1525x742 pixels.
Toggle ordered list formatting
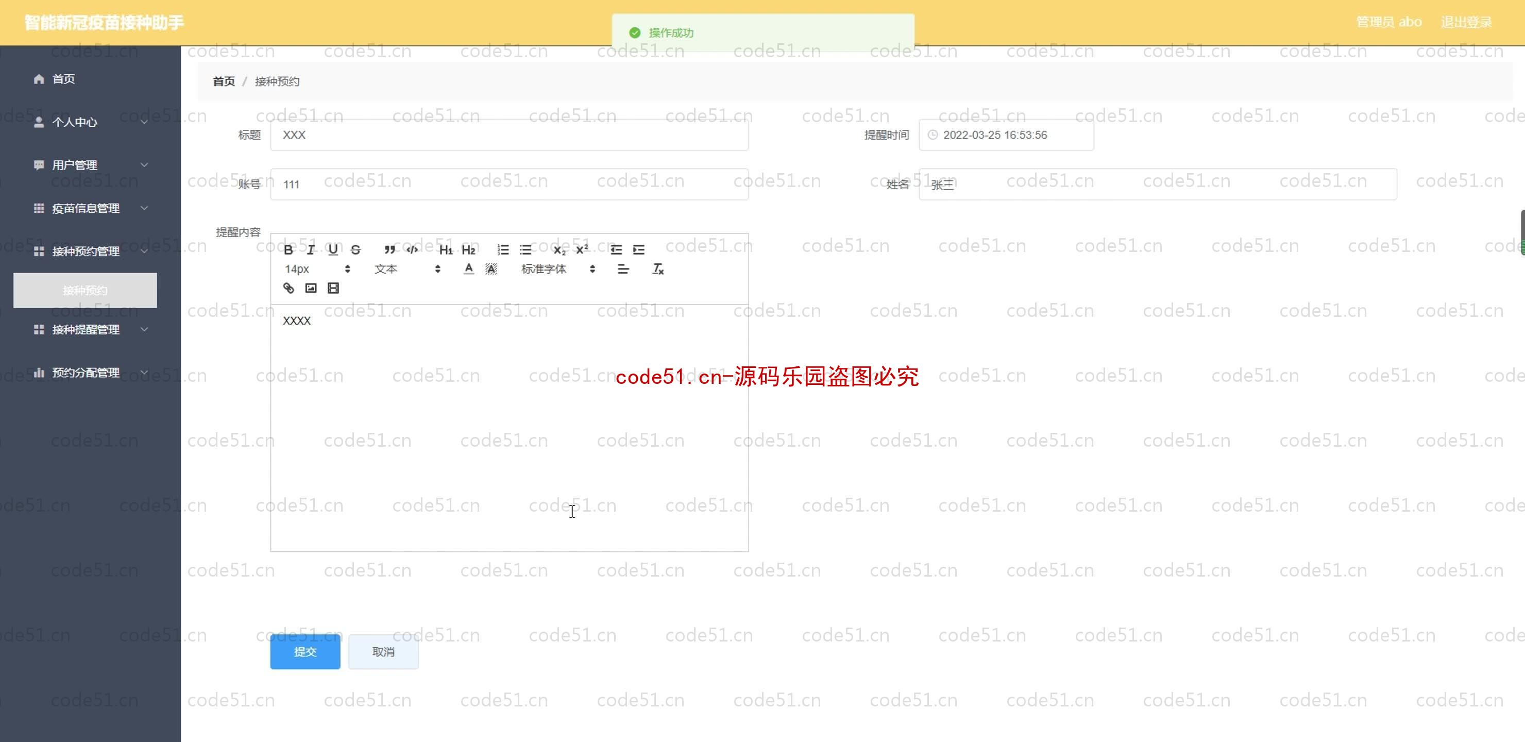coord(503,250)
